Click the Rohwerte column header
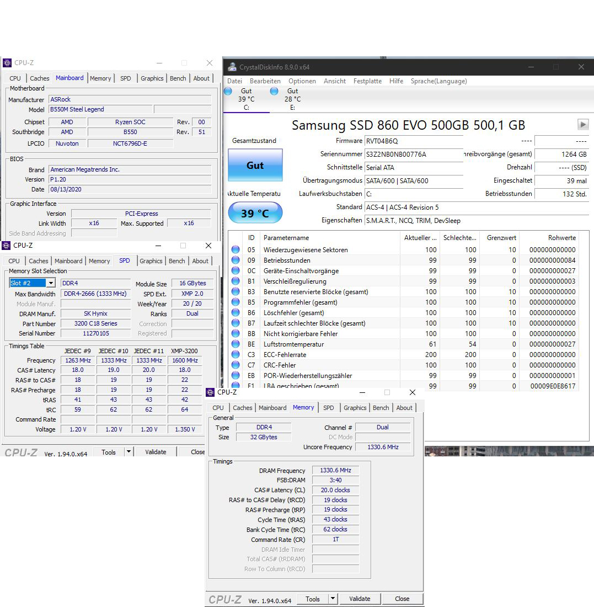 (x=548, y=238)
